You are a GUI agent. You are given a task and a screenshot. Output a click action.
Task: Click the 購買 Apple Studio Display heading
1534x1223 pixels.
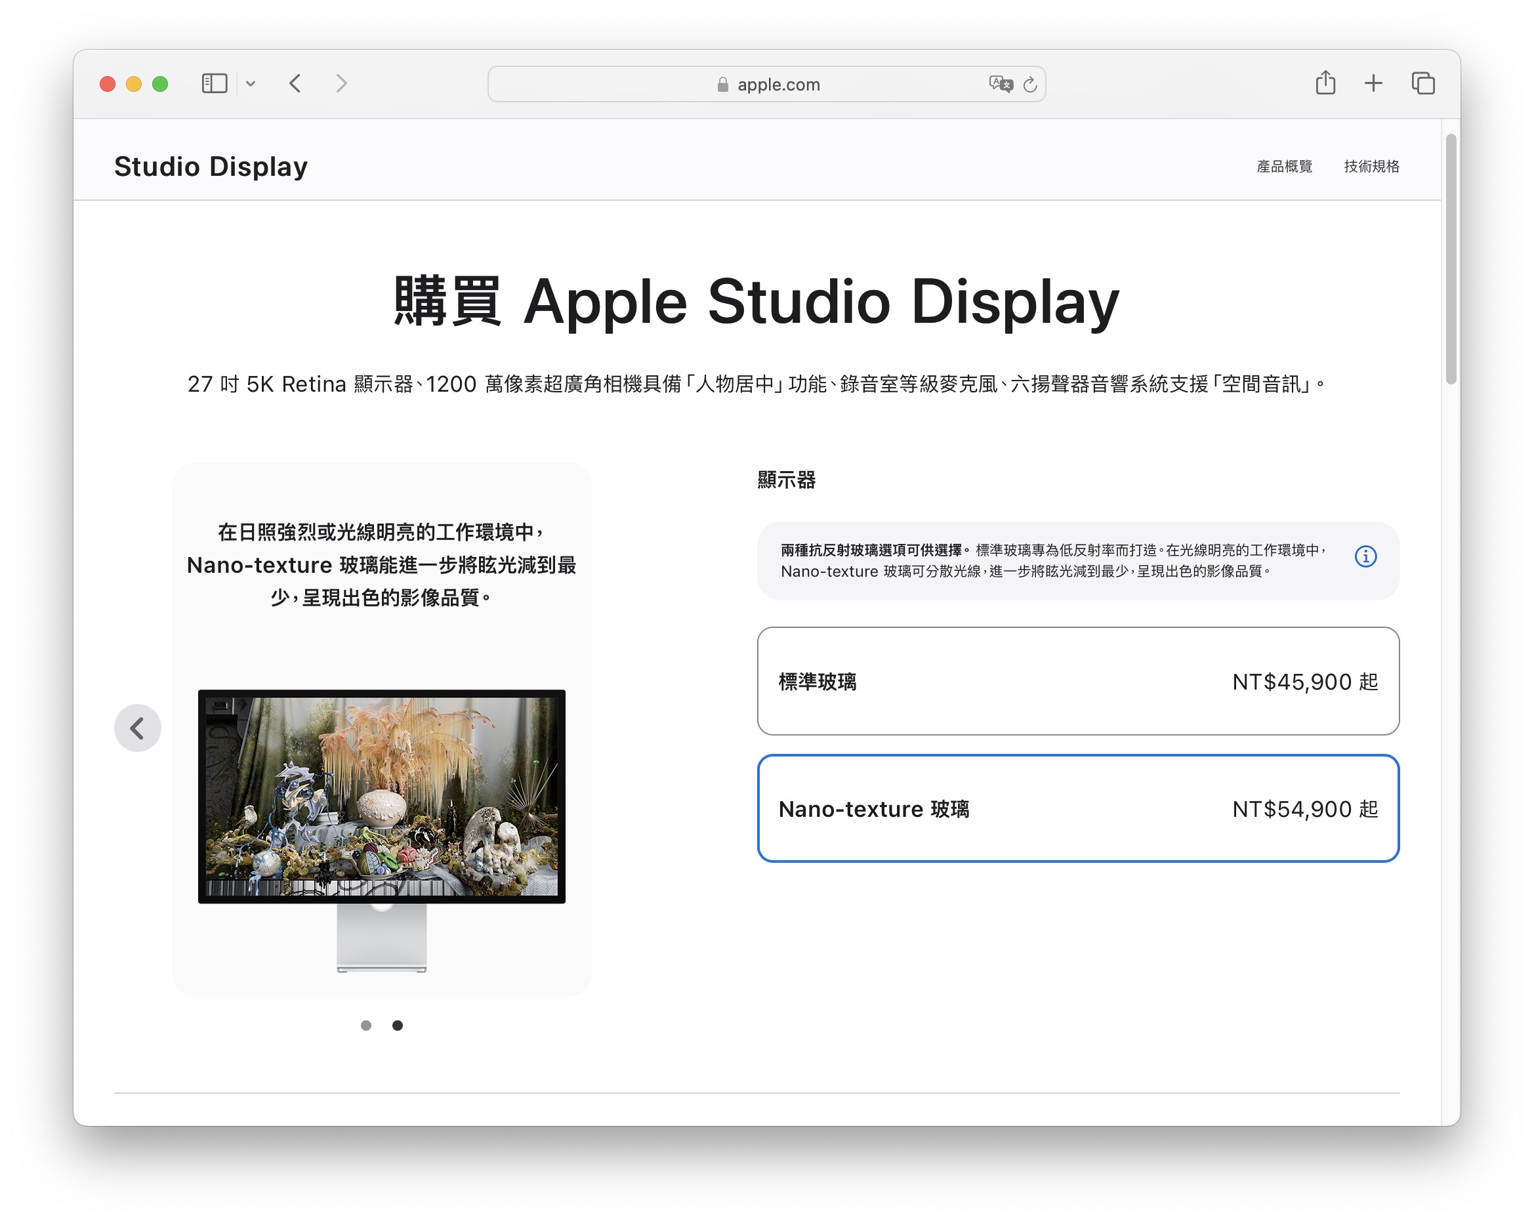click(x=757, y=302)
